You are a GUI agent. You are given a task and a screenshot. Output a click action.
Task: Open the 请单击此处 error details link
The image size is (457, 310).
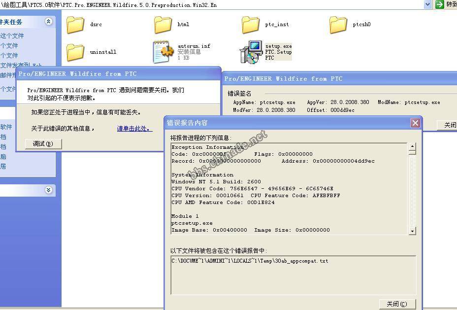coord(134,129)
